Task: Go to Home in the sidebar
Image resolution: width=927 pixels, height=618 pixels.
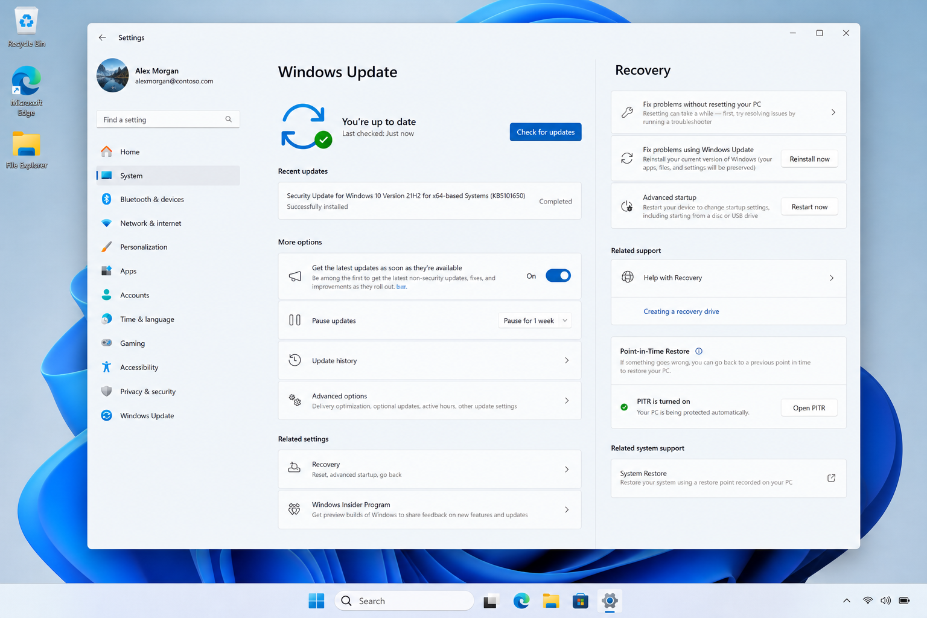Action: (x=168, y=151)
